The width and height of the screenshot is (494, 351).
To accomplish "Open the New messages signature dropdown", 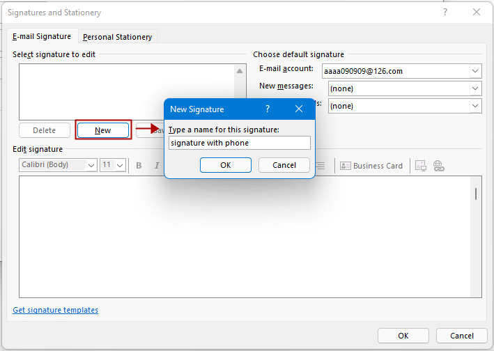I will (475, 88).
